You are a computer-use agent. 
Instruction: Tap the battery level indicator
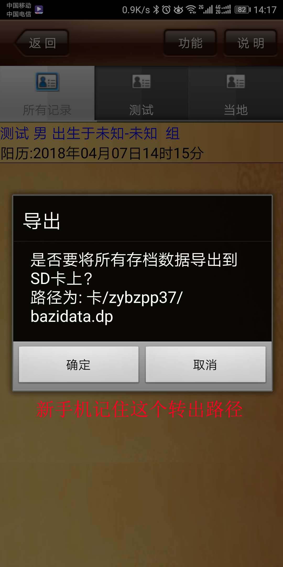click(x=243, y=10)
